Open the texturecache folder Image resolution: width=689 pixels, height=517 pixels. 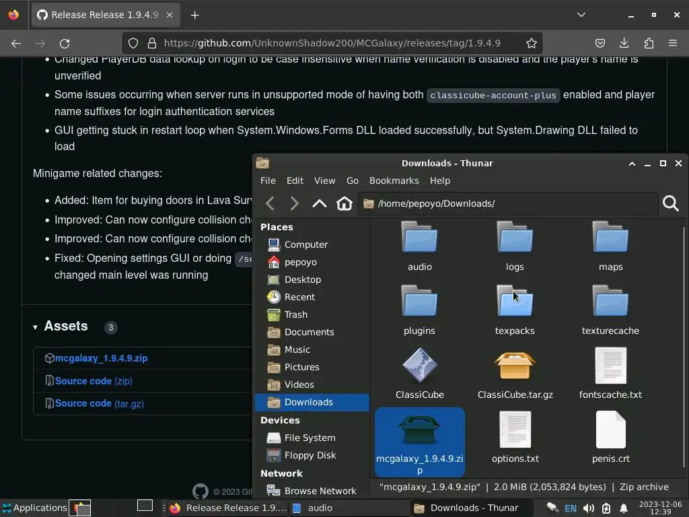[610, 310]
